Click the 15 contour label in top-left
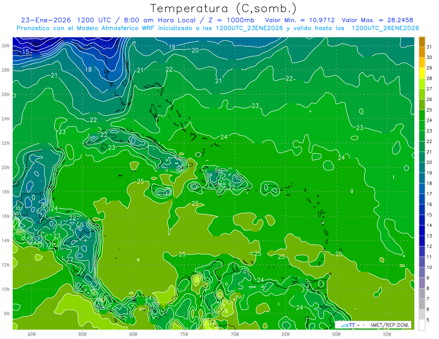439x339 pixels. point(26,52)
